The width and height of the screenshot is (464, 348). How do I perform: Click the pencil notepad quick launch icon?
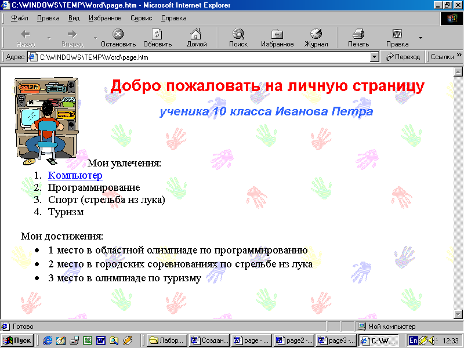click(61, 340)
